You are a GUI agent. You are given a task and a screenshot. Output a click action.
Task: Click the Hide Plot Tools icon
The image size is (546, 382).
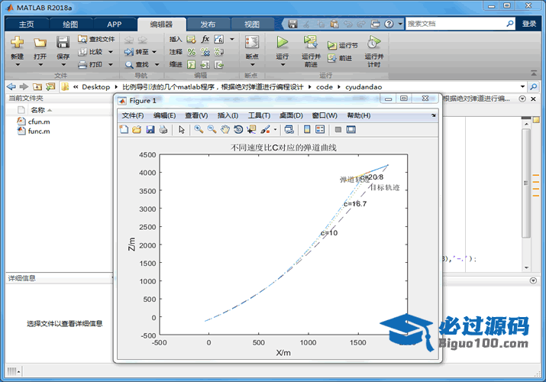point(338,130)
